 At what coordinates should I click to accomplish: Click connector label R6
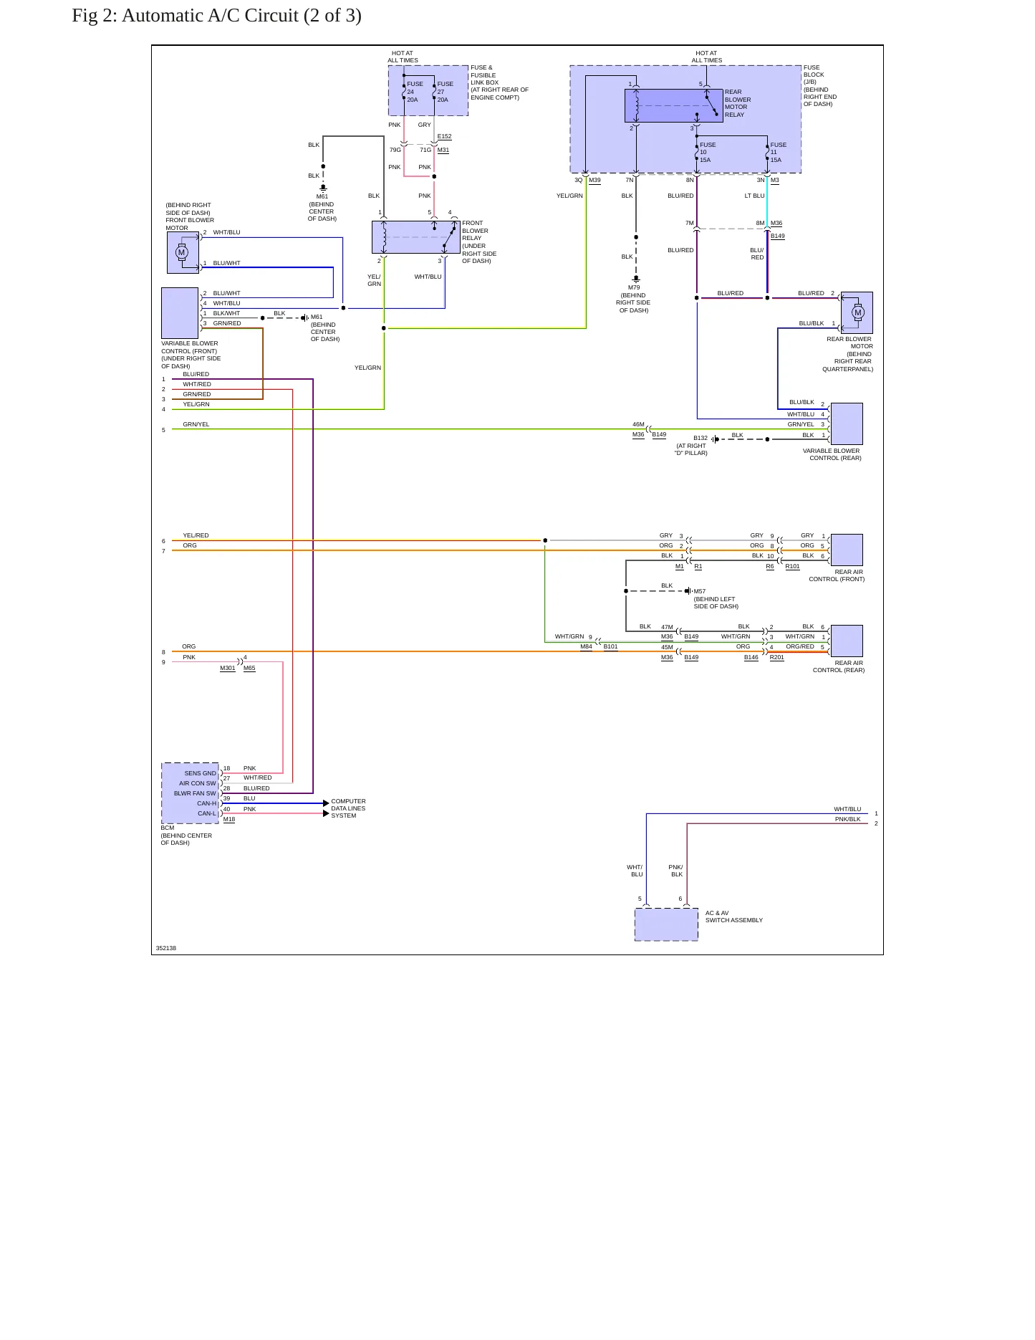(x=770, y=566)
